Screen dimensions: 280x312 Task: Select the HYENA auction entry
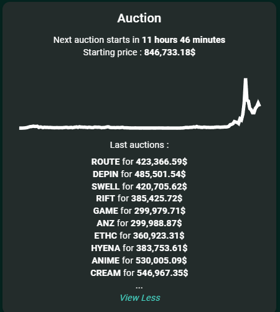[x=139, y=248]
